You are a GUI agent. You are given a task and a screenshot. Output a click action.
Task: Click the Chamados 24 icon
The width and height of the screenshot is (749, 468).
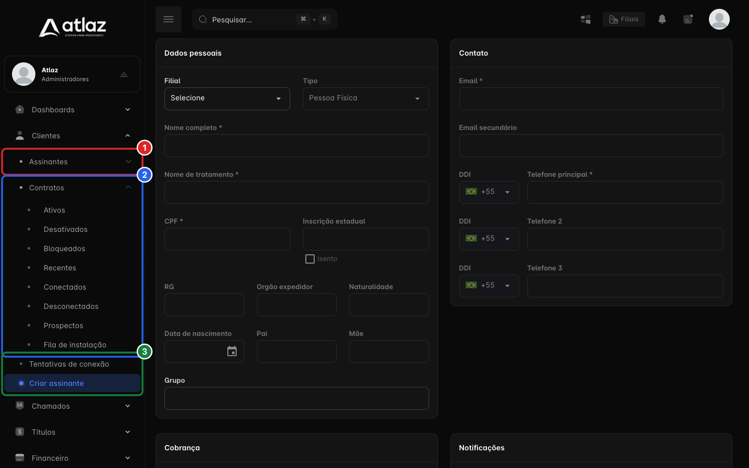20,406
